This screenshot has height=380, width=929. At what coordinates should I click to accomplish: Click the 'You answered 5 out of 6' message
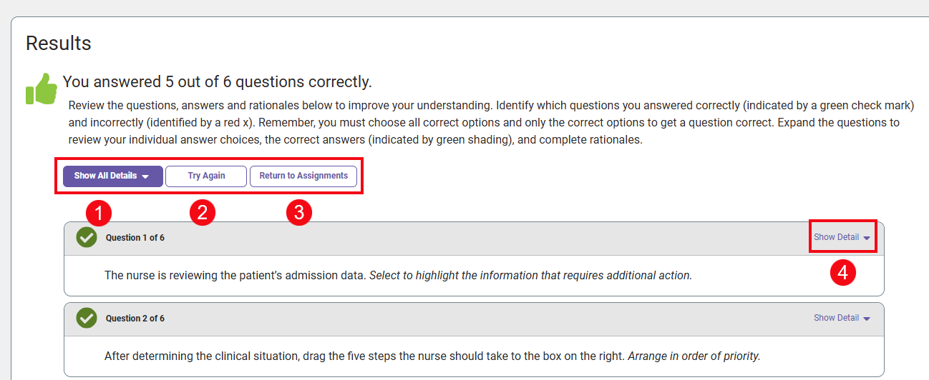coord(218,81)
